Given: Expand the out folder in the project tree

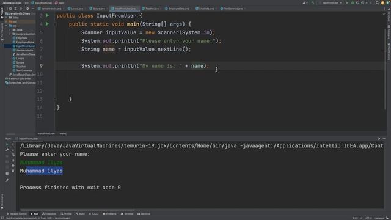Looking at the screenshot, I should coord(7,22).
